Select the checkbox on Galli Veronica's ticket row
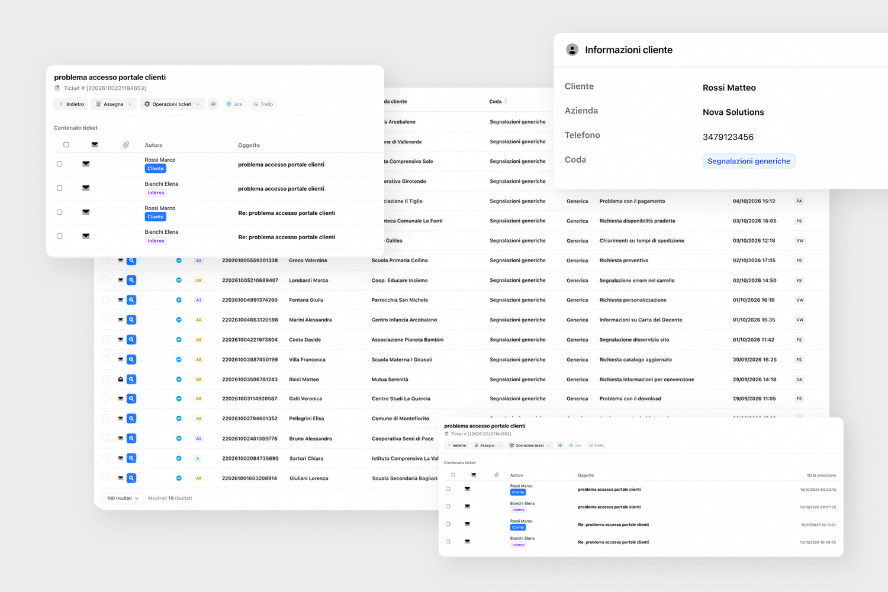Screen dimensions: 888x592 [105, 398]
